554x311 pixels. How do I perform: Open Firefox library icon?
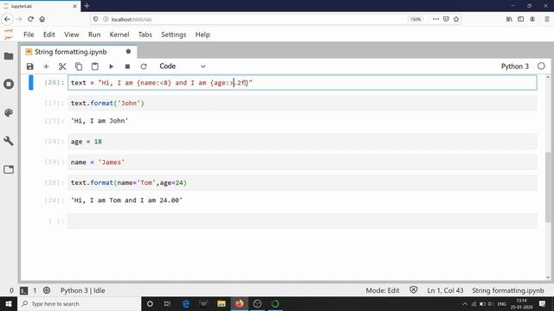(x=509, y=19)
